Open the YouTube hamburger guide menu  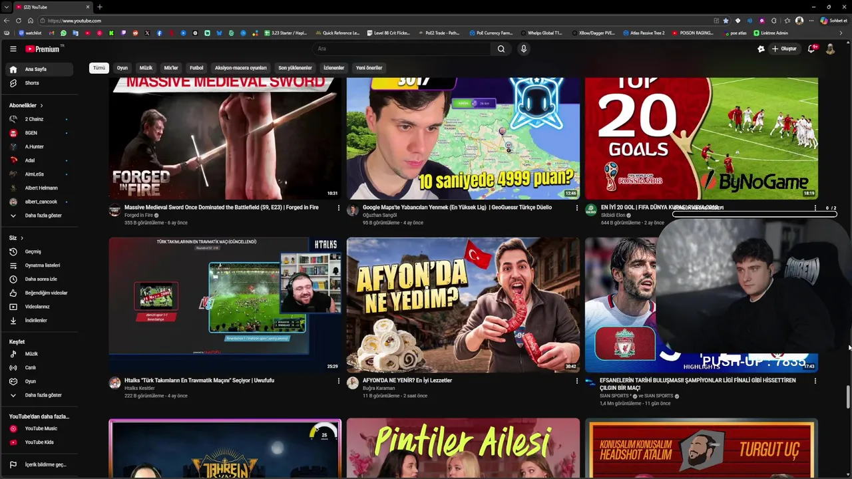coord(13,49)
